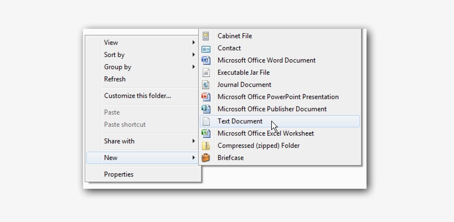This screenshot has height=222, width=454.
Task: Open the Group by menu entry
Action: pos(143,67)
